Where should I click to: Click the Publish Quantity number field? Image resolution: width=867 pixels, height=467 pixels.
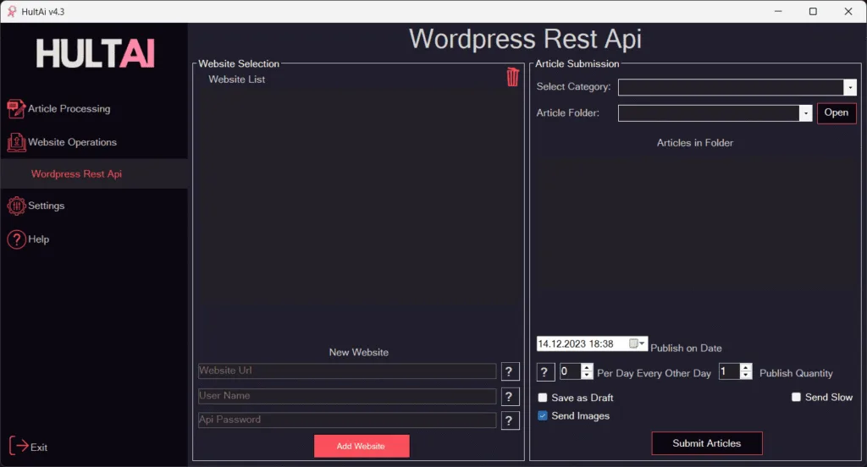[729, 371]
